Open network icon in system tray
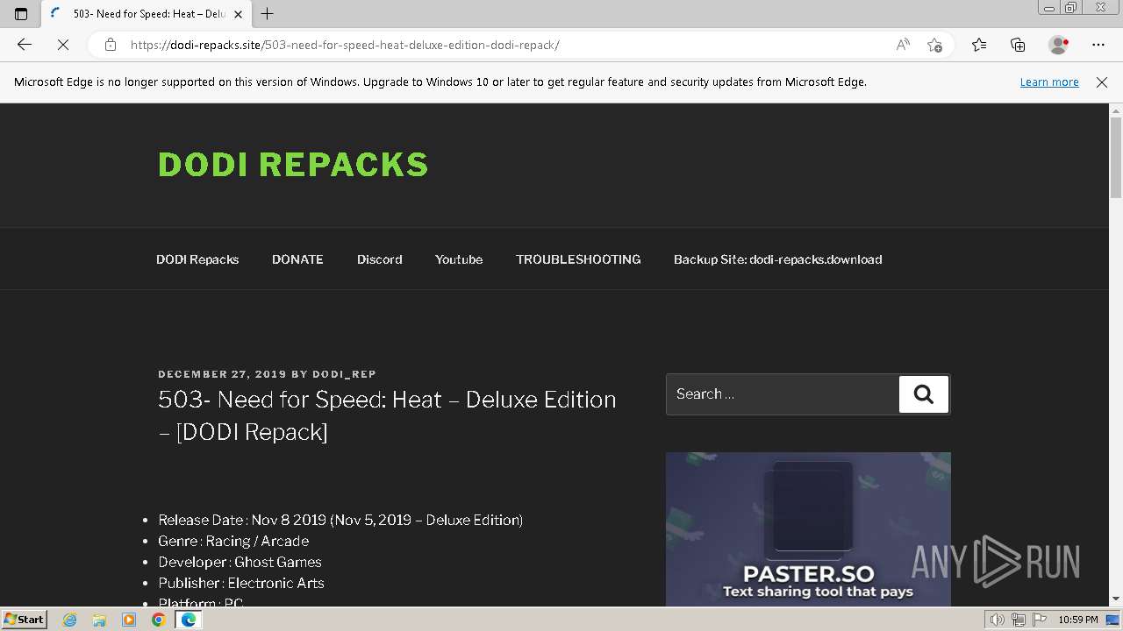Image resolution: width=1123 pixels, height=631 pixels. [x=1018, y=620]
